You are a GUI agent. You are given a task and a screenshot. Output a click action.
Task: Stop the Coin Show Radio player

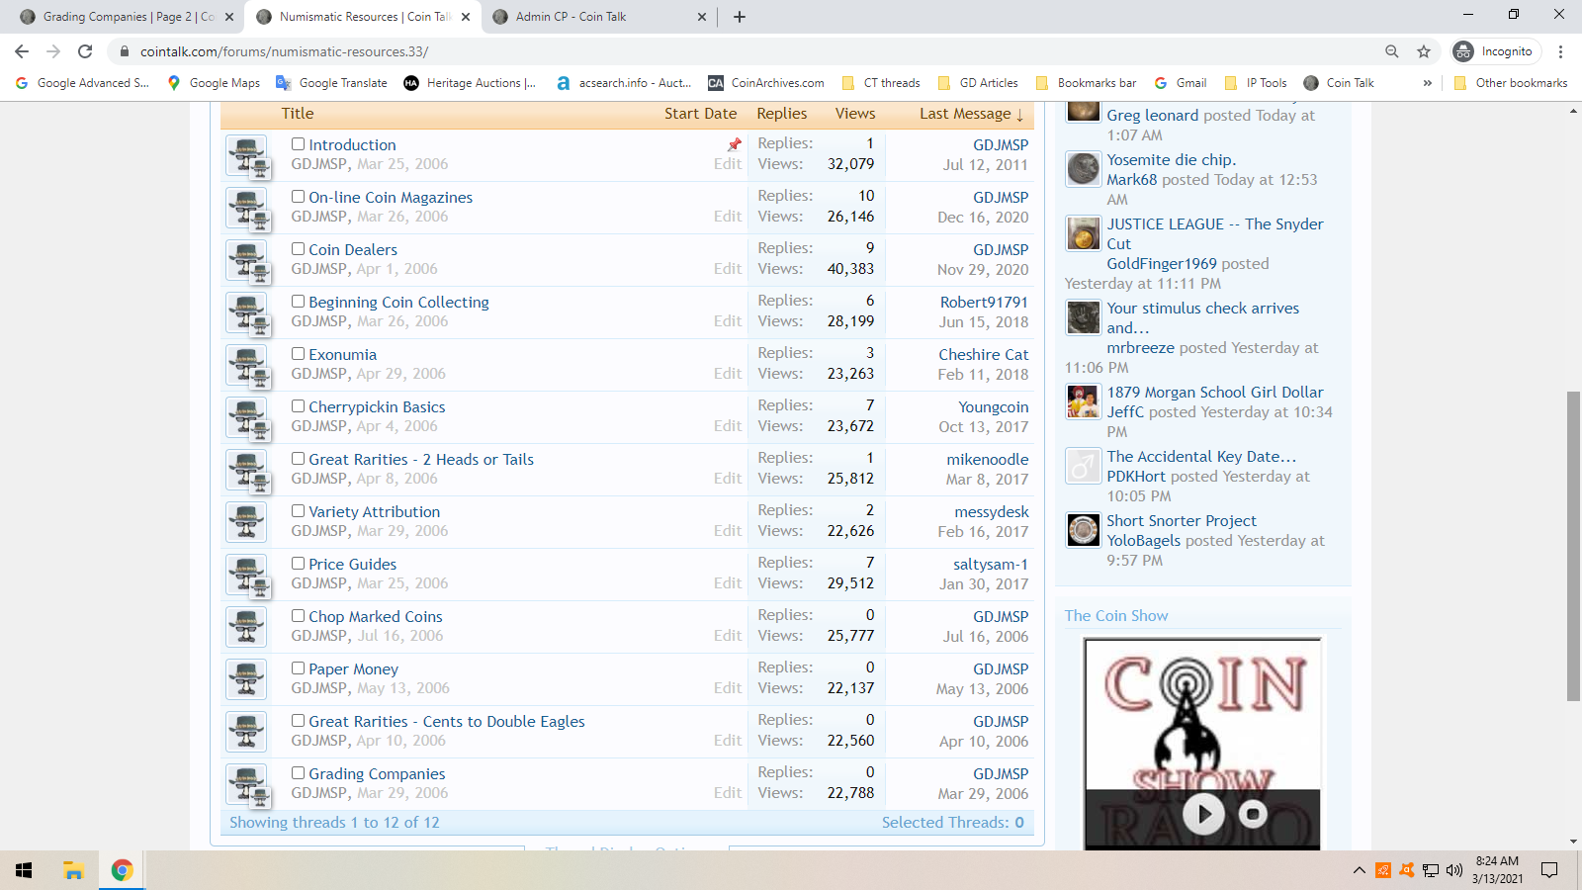(x=1253, y=814)
